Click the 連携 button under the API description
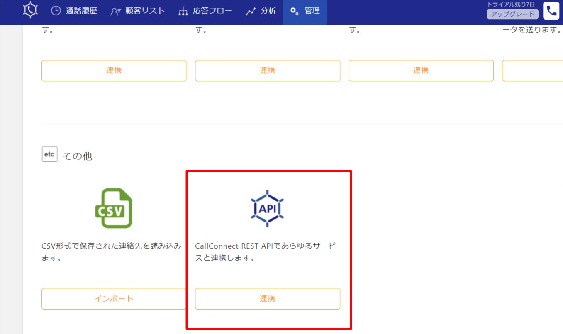 (268, 299)
